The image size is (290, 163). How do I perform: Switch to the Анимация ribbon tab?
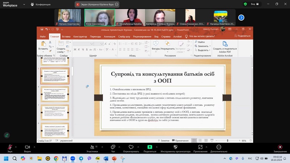point(109,37)
